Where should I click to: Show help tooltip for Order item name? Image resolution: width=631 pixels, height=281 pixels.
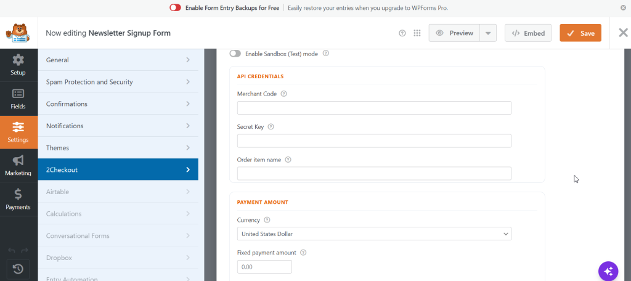coord(288,160)
